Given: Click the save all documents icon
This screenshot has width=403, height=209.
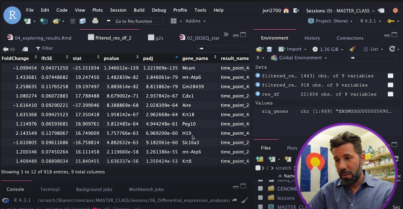Looking at the screenshot, I should 82,21.
